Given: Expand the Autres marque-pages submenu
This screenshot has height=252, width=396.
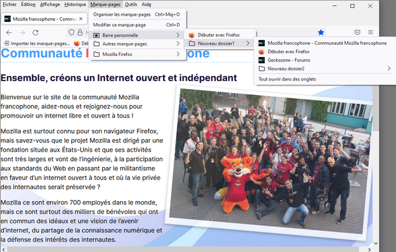Looking at the screenshot, I should (x=137, y=44).
